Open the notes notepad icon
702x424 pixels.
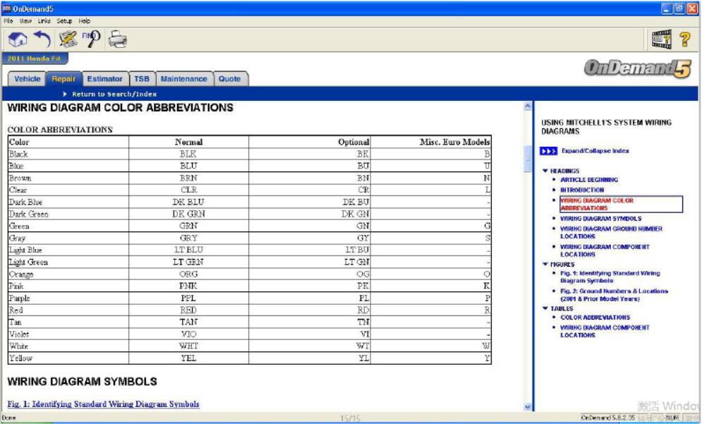pyautogui.click(x=68, y=40)
